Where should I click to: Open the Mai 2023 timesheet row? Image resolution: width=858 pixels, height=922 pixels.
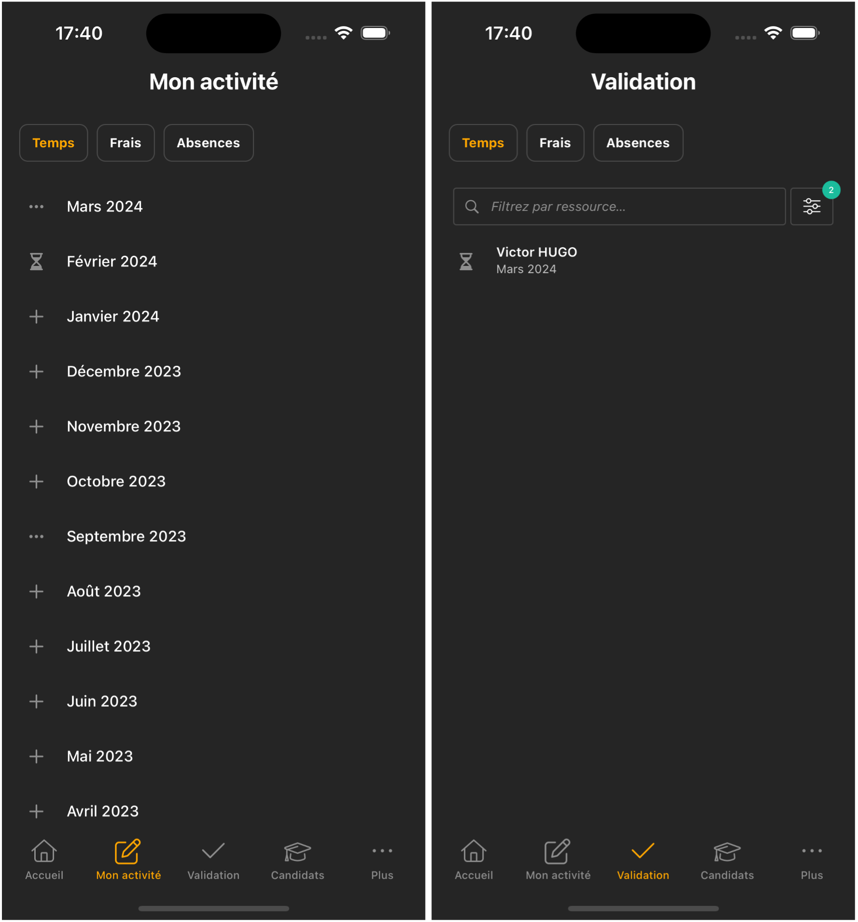[x=213, y=757]
